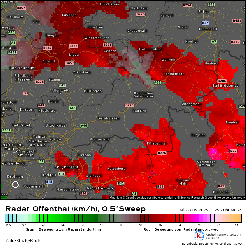This screenshot has width=246, height=246.
Task: Click the timestamp Mi. 28.05.2025 15:55
Action: tap(210, 210)
